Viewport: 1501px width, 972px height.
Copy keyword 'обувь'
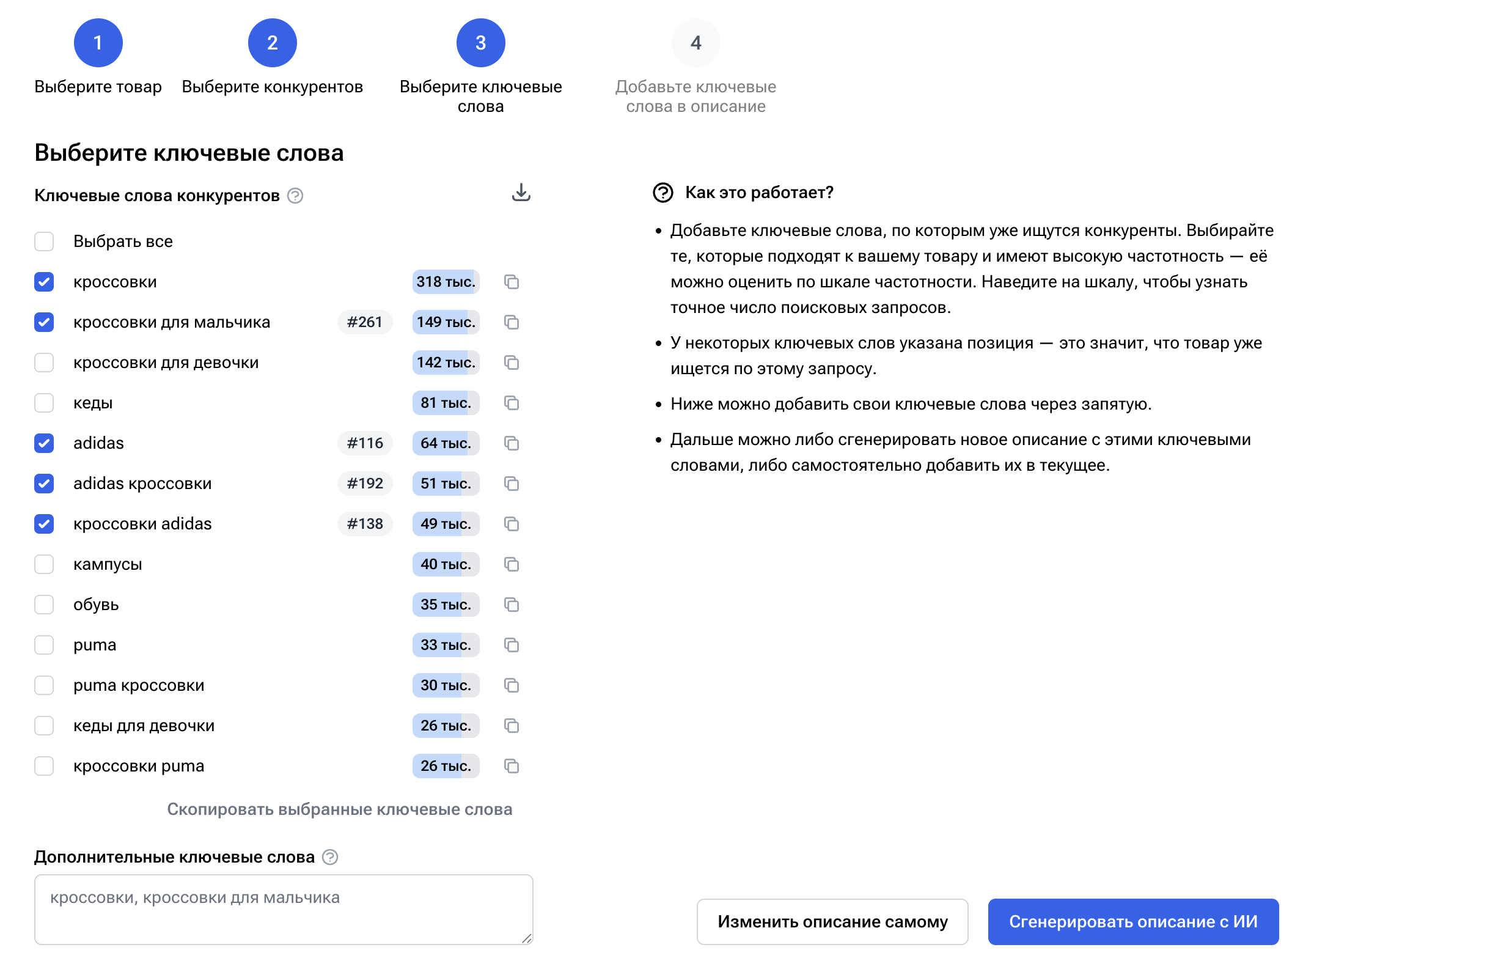pos(512,605)
